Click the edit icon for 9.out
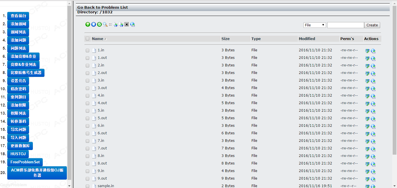 pyautogui.click(x=367, y=179)
